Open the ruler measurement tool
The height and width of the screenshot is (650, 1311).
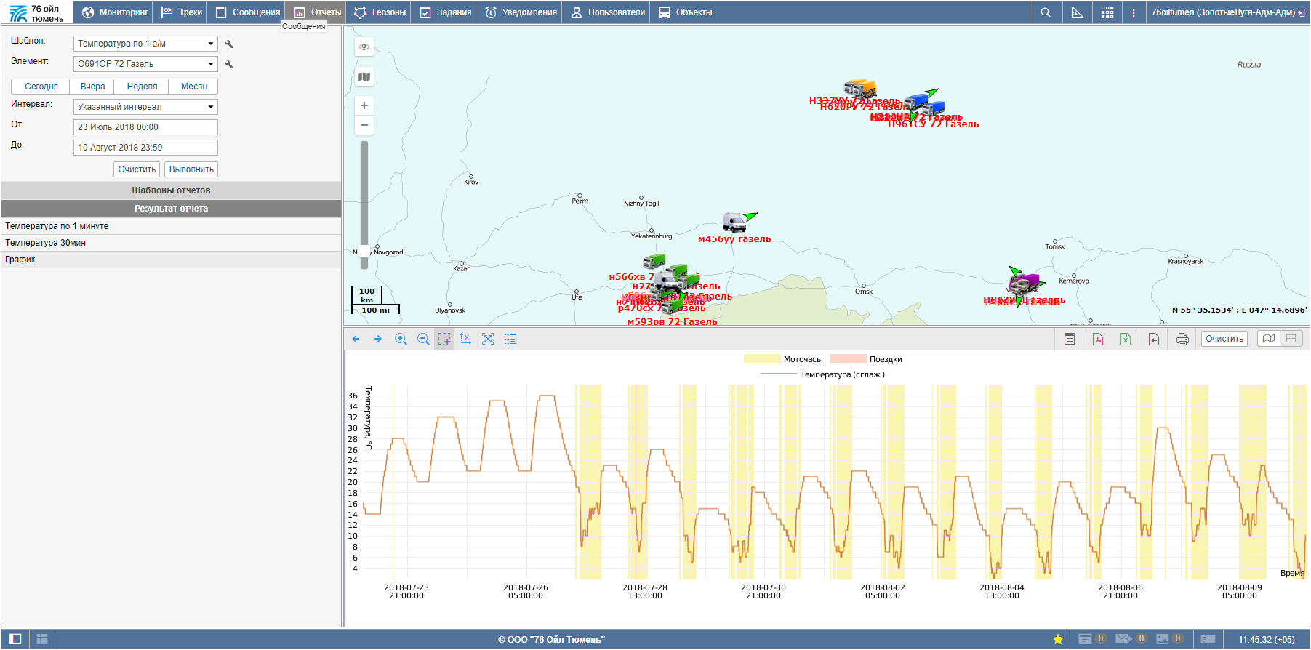pos(1077,12)
